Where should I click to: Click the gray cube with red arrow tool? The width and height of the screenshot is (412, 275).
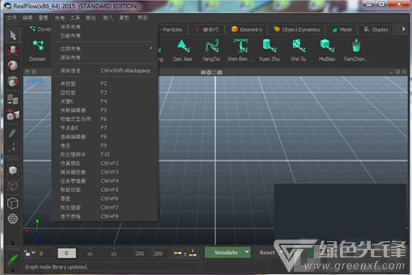(x=13, y=81)
